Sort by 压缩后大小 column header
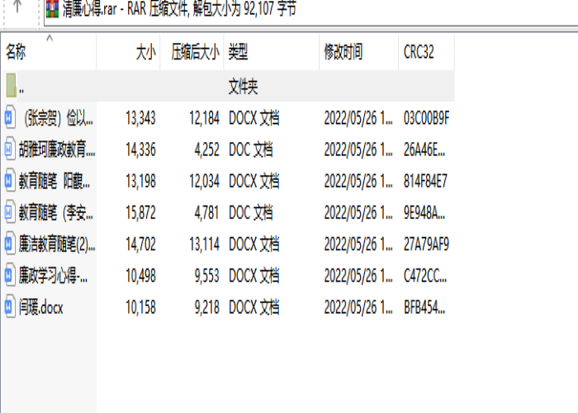 [195, 53]
